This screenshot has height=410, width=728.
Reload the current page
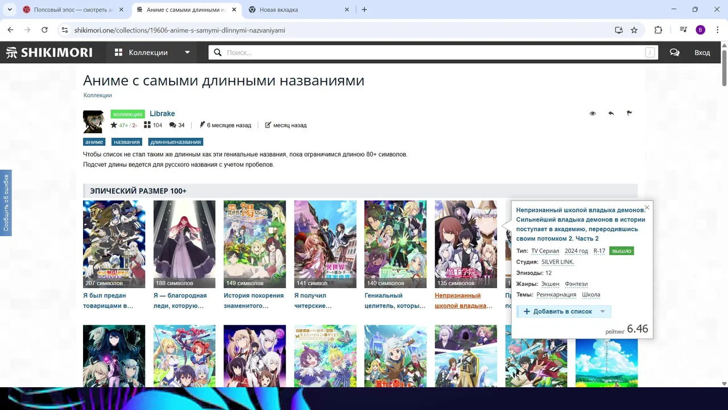44,30
